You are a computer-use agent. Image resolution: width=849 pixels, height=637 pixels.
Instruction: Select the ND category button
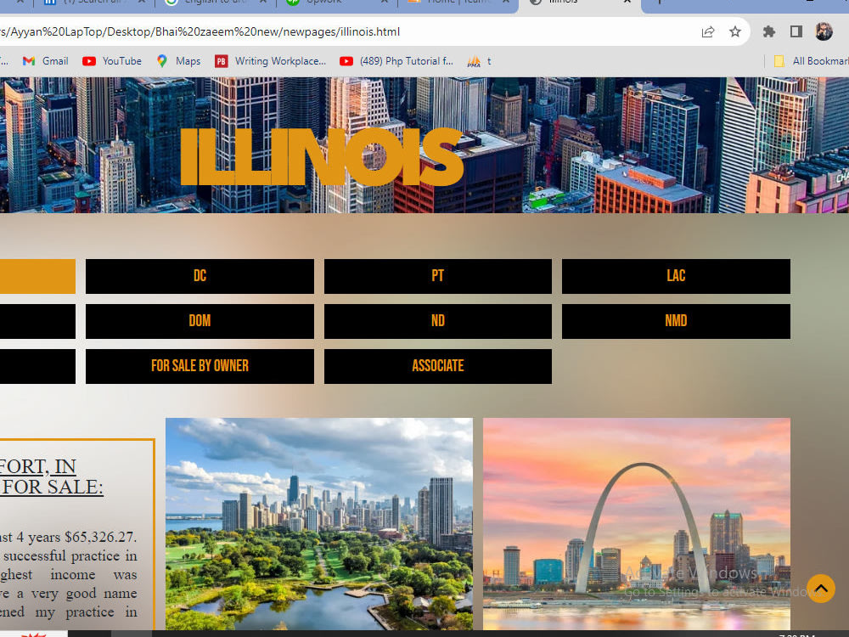438,321
